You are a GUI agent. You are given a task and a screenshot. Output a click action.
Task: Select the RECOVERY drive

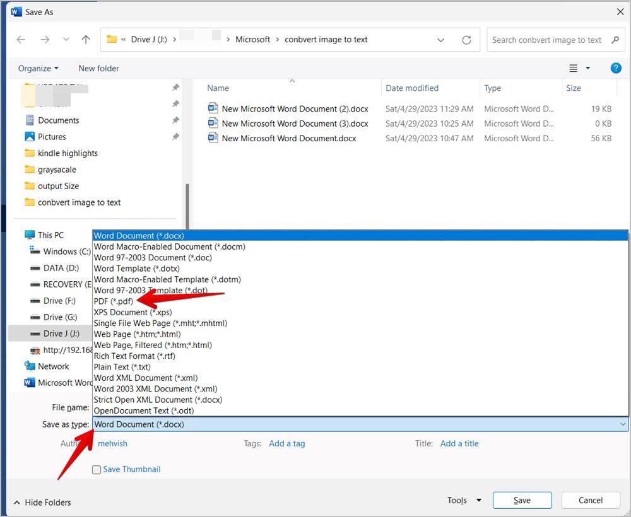pyautogui.click(x=68, y=284)
